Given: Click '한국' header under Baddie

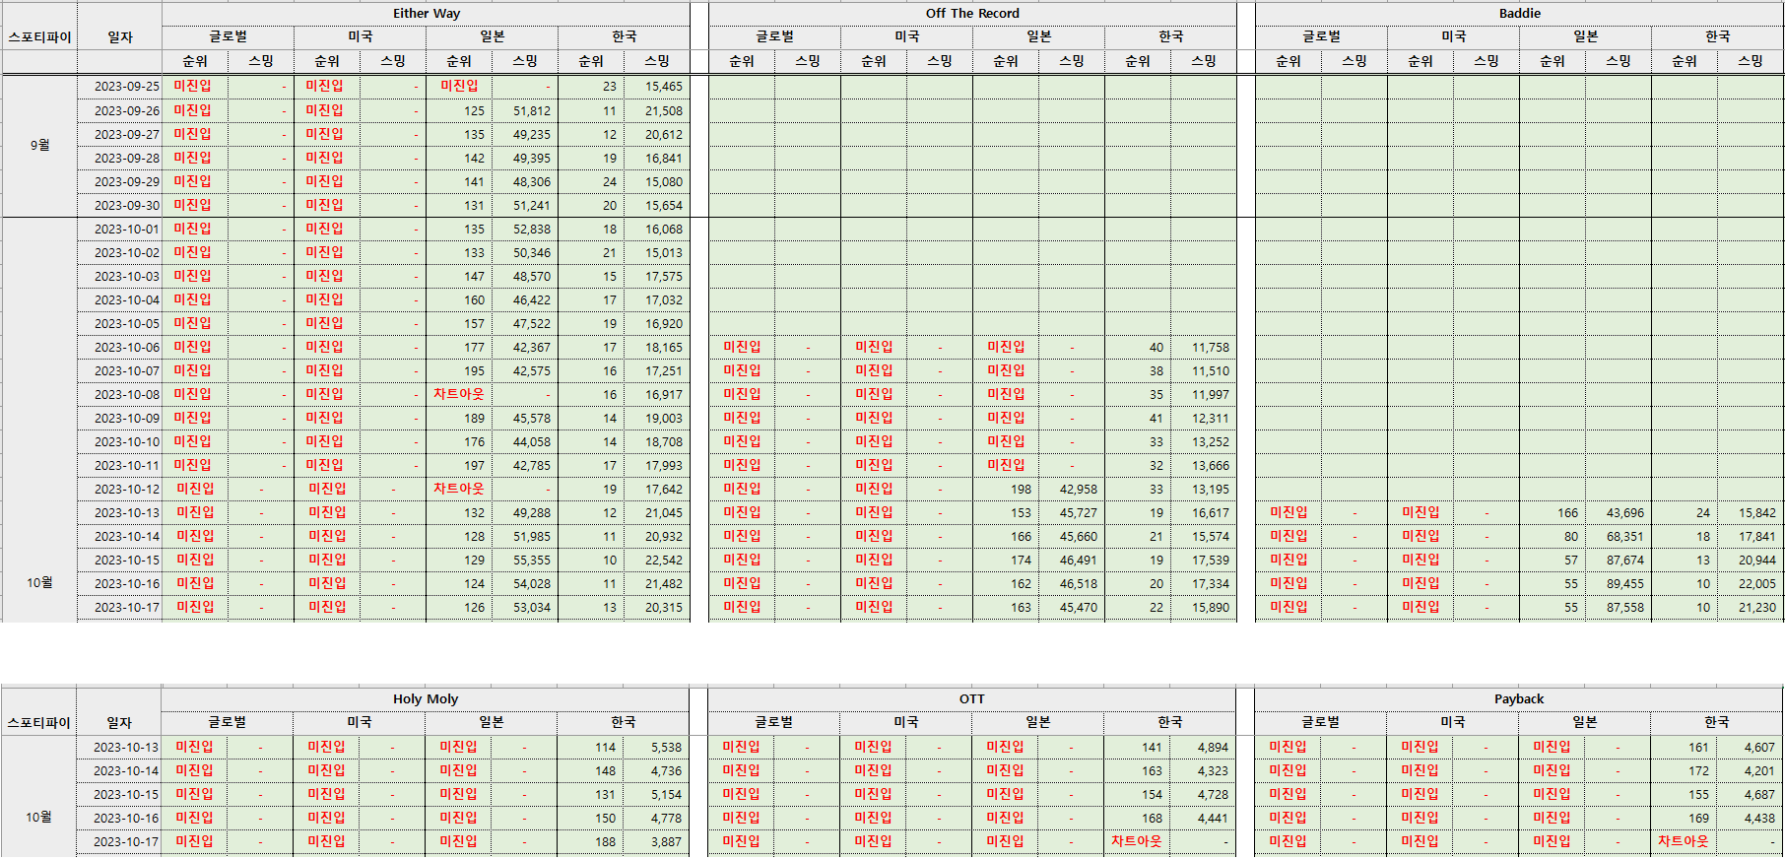Looking at the screenshot, I should [1717, 36].
